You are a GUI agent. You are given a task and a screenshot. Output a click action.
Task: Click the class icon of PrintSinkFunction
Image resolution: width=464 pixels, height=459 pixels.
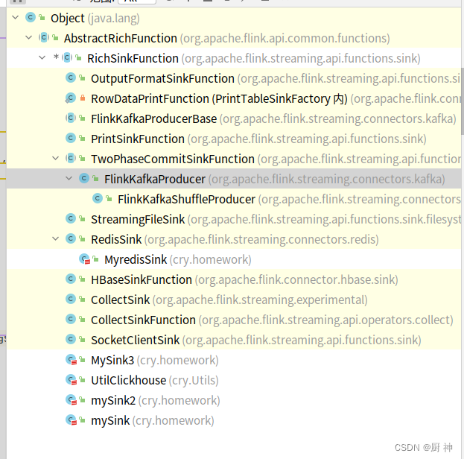(71, 139)
